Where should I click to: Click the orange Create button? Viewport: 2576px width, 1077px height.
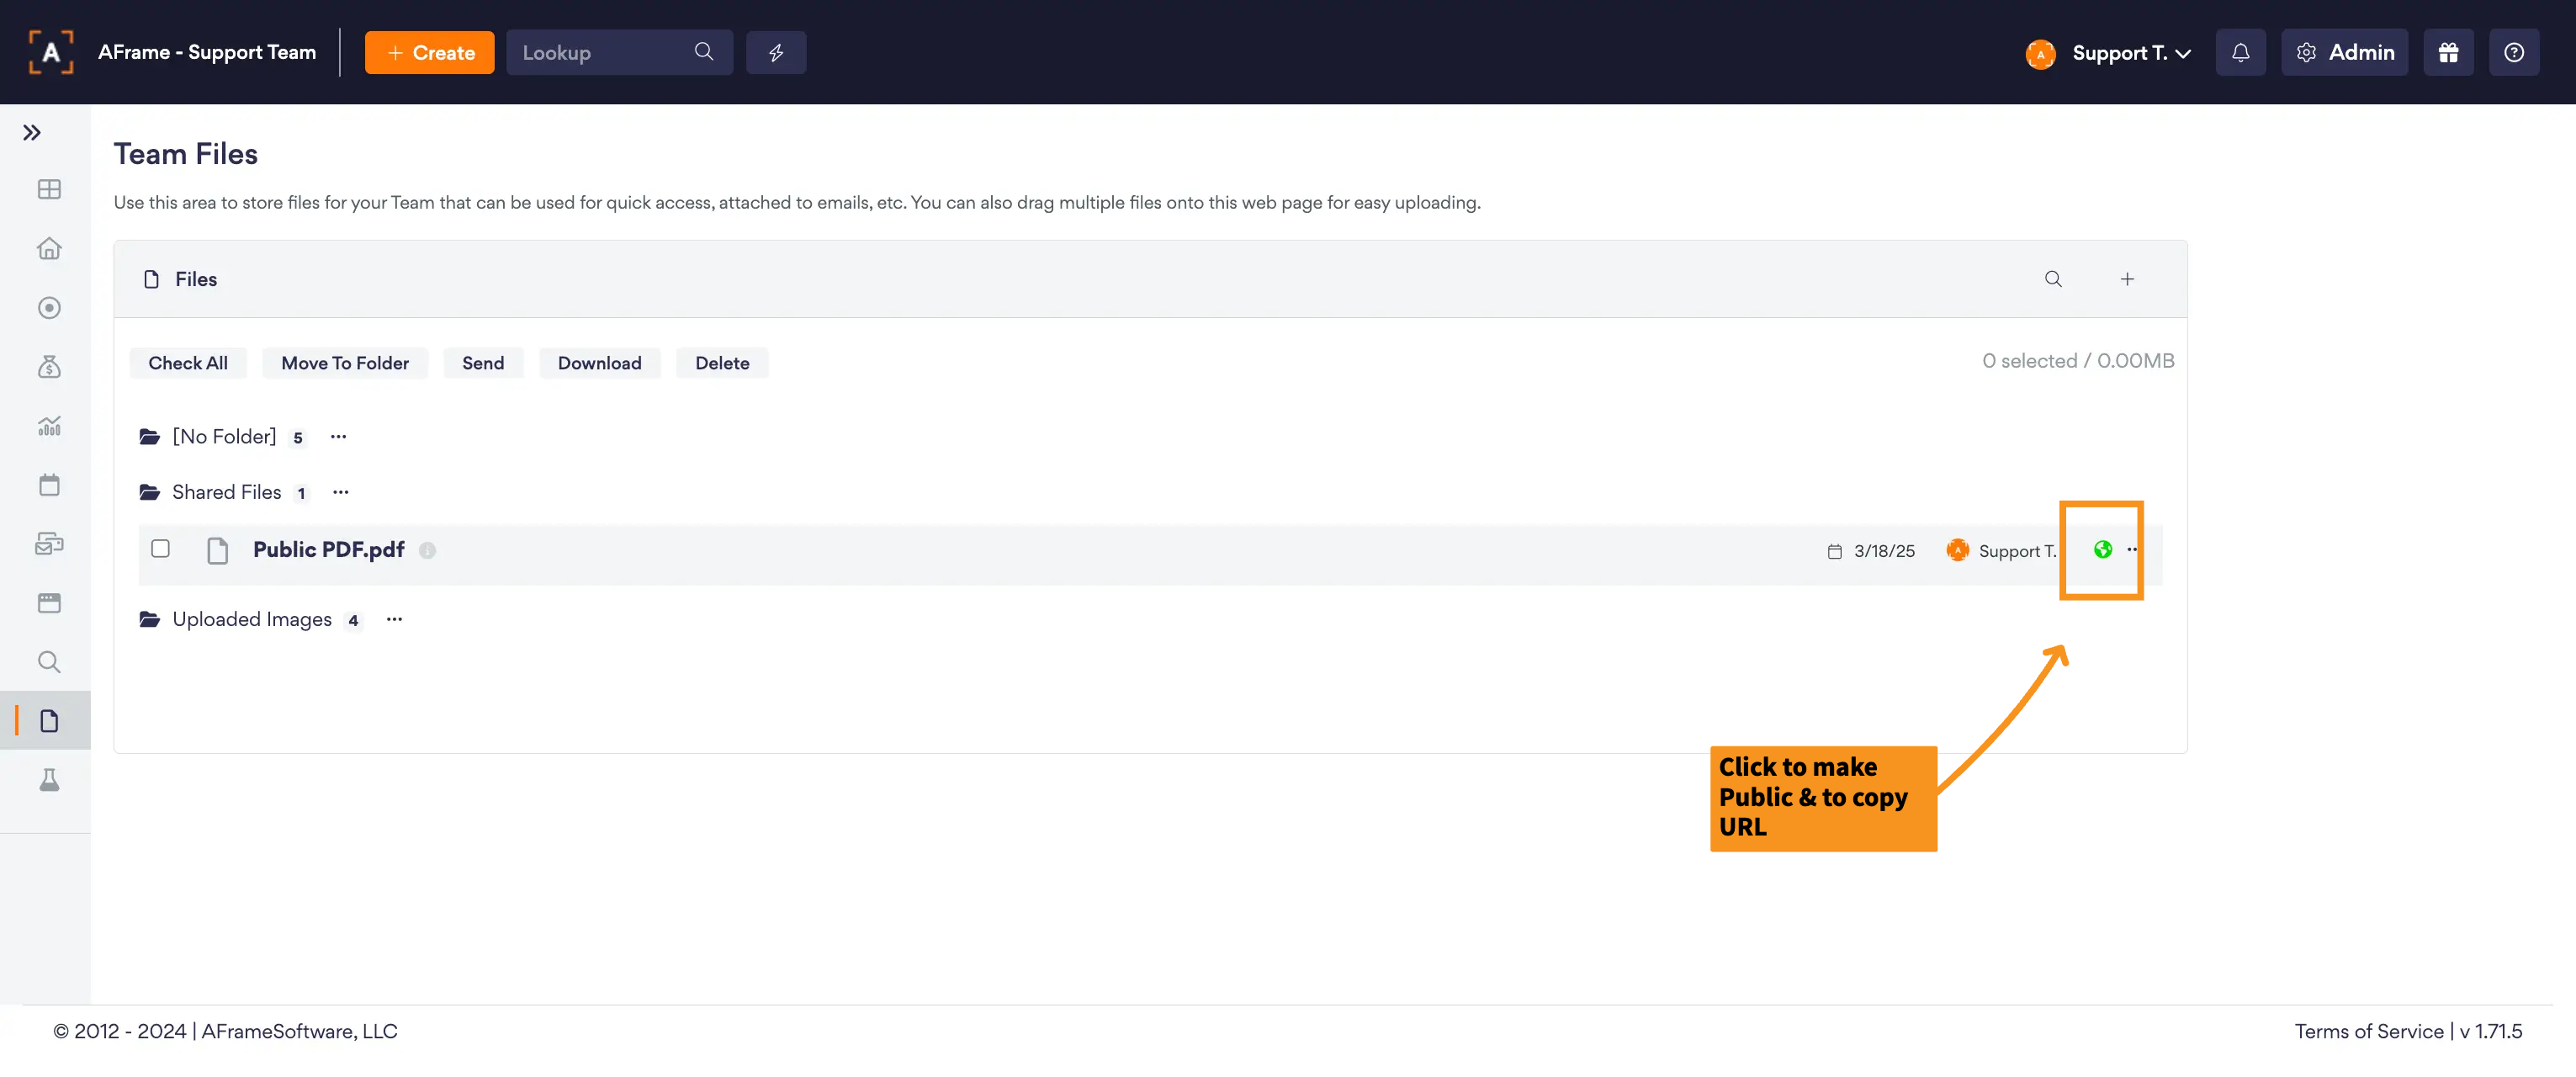coord(429,53)
